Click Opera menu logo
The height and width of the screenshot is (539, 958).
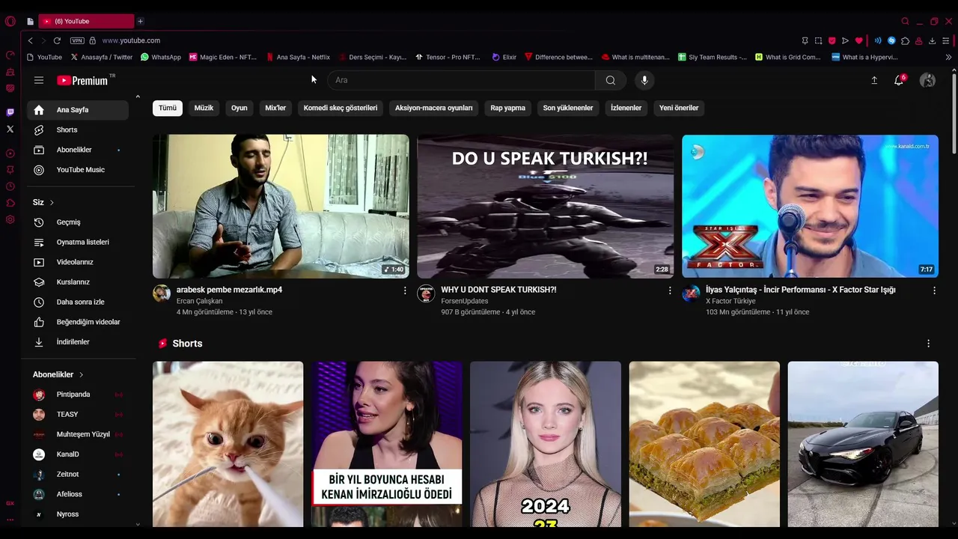10,21
